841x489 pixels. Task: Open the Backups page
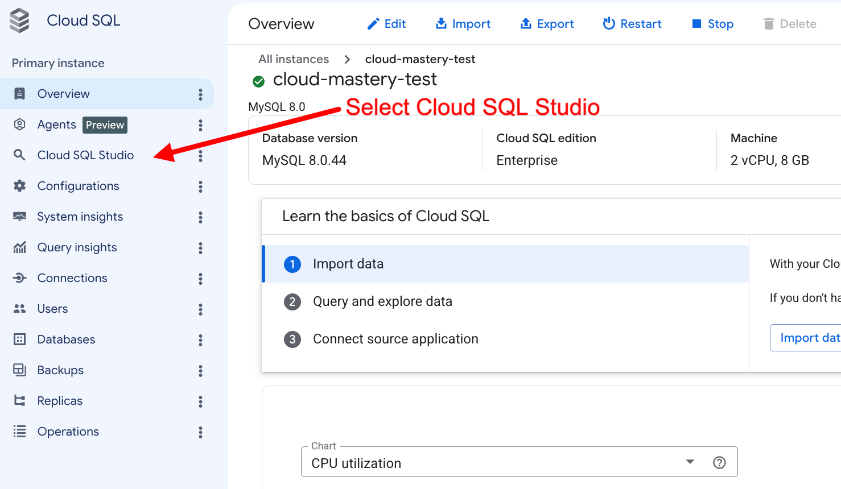point(107,370)
